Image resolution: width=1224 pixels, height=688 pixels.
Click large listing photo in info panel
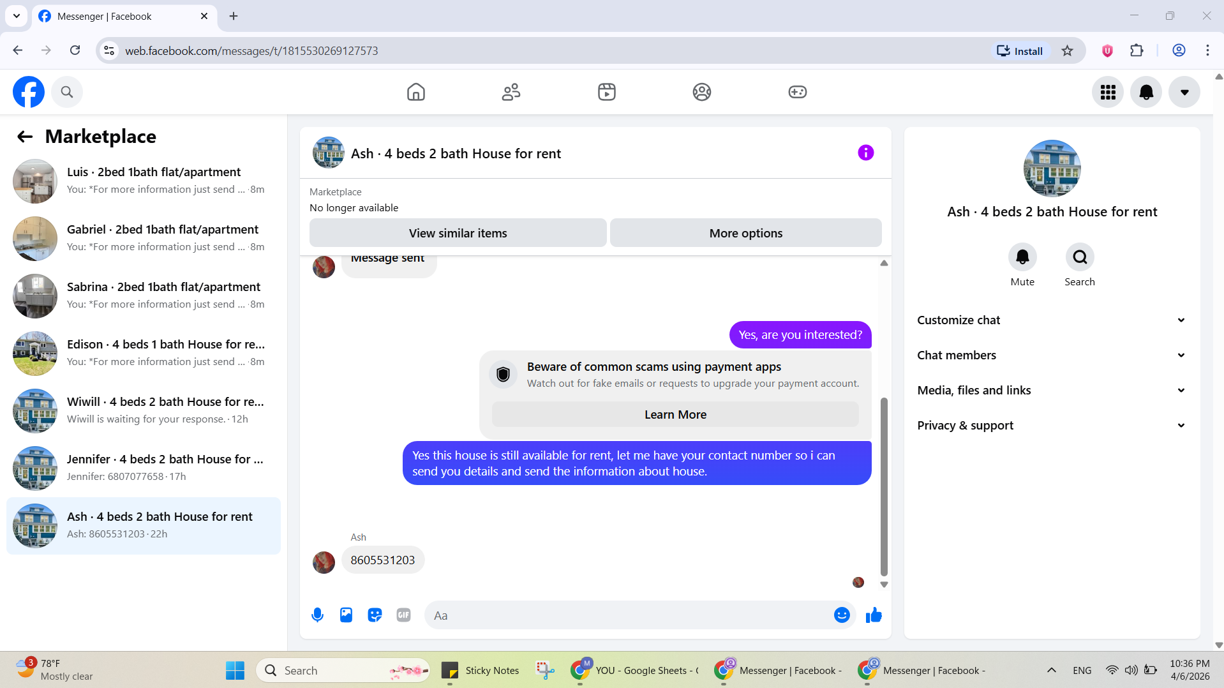1052,168
